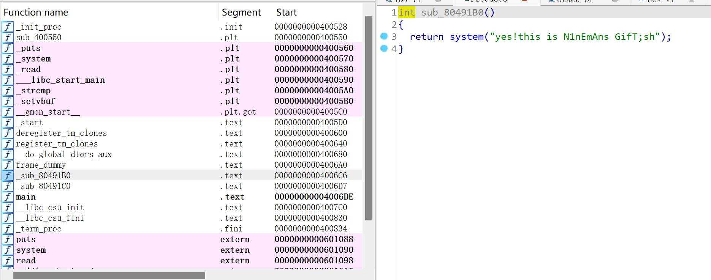Select the _sub_80491C0 function row
Screen dimensions: 711x280
click(x=182, y=186)
